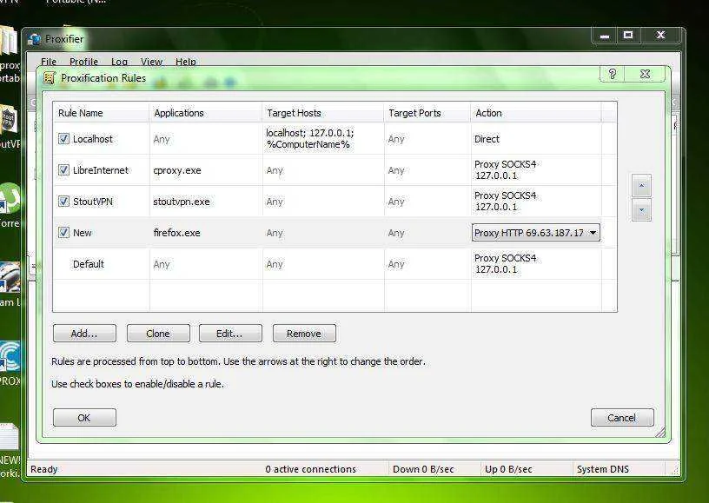The width and height of the screenshot is (709, 503).
Task: Click the Proxifier app icon in title bar
Action: [x=34, y=39]
